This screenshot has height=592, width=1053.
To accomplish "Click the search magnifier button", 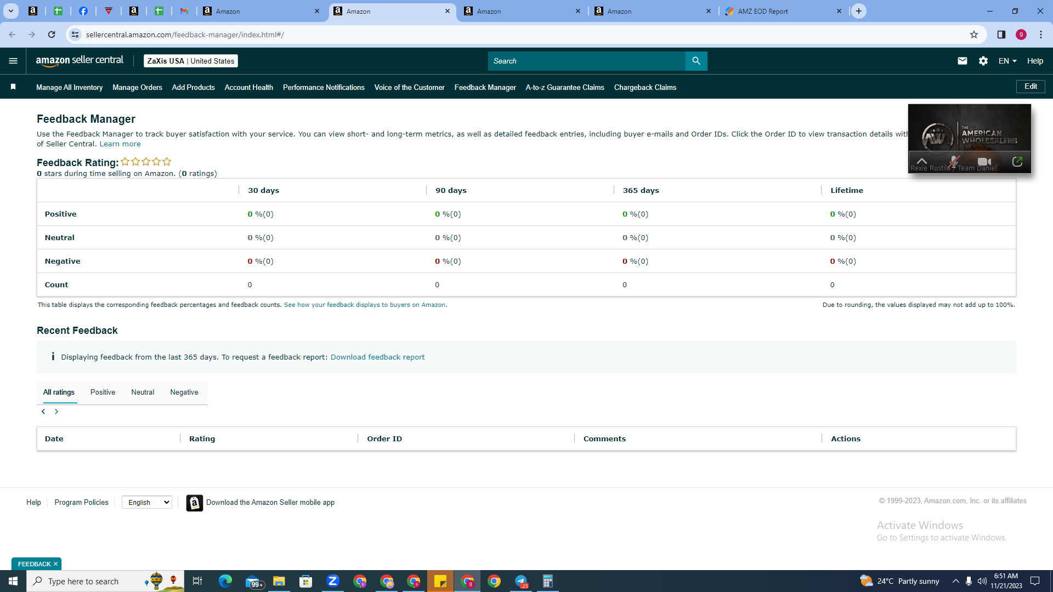I will 696,61.
